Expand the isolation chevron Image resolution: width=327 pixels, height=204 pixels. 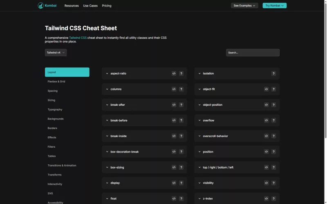199,73
